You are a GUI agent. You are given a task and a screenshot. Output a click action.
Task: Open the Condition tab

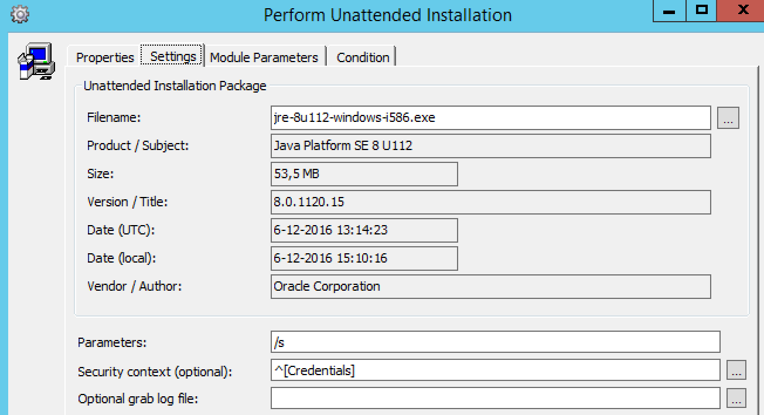(363, 57)
